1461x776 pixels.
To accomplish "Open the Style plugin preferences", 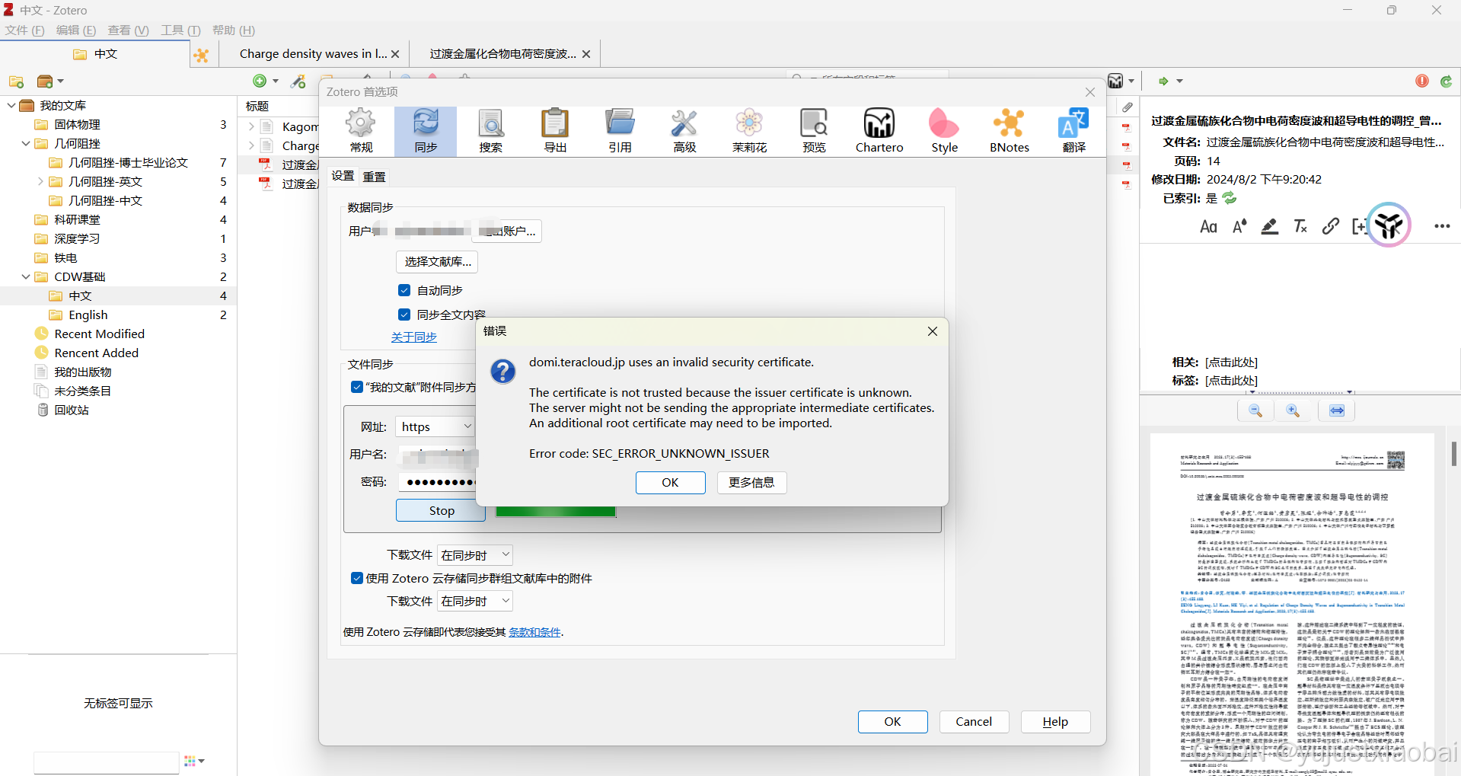I will 944,132.
